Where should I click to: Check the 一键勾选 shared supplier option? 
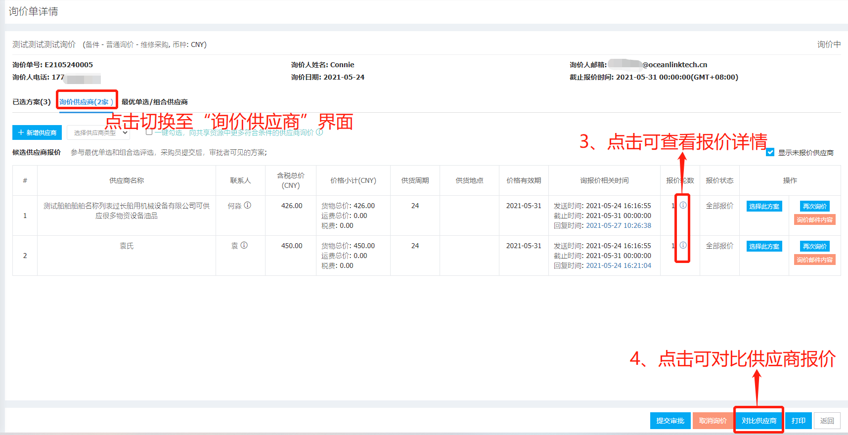coord(149,132)
